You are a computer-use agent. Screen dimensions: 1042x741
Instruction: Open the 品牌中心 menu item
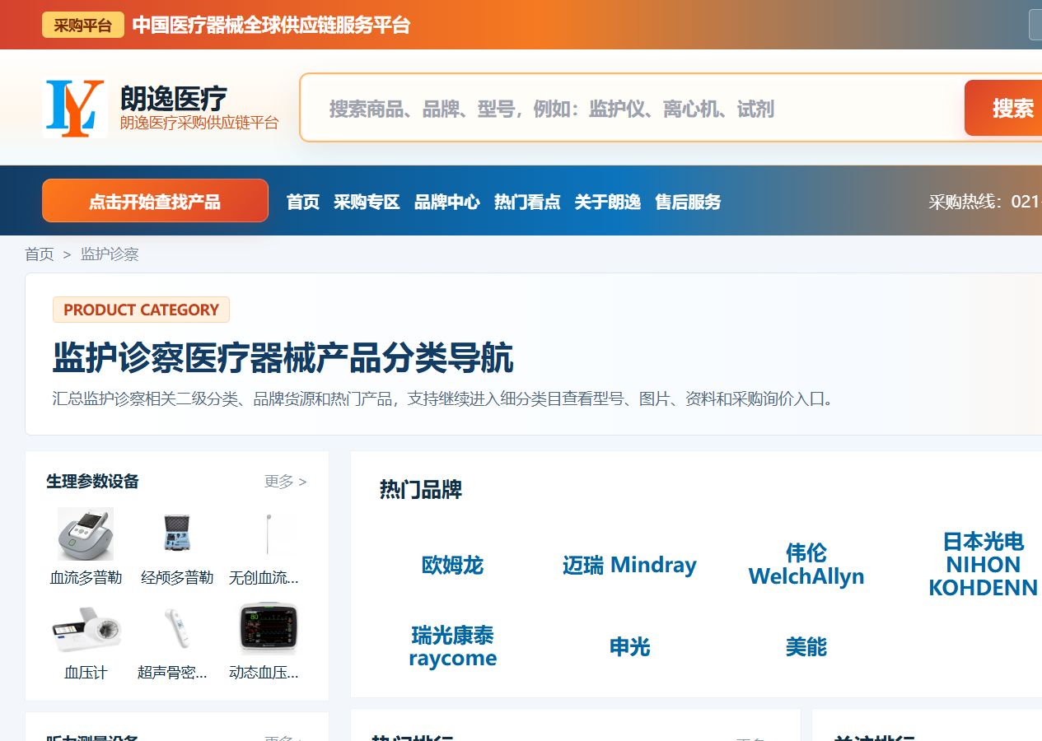pyautogui.click(x=447, y=202)
